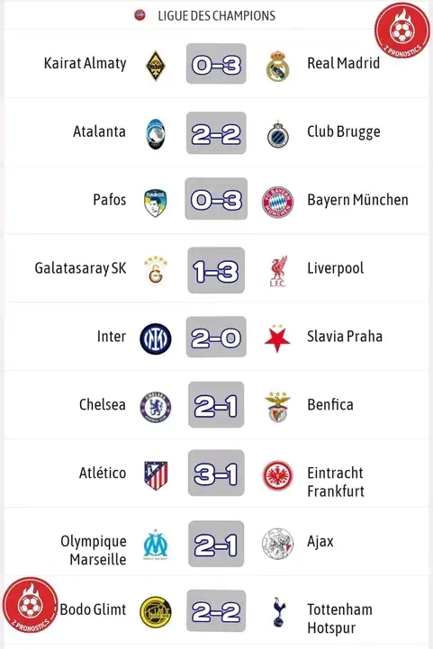Open the Atalanta vs Club Brugge 2-2 score
This screenshot has height=649, width=433.
216,133
